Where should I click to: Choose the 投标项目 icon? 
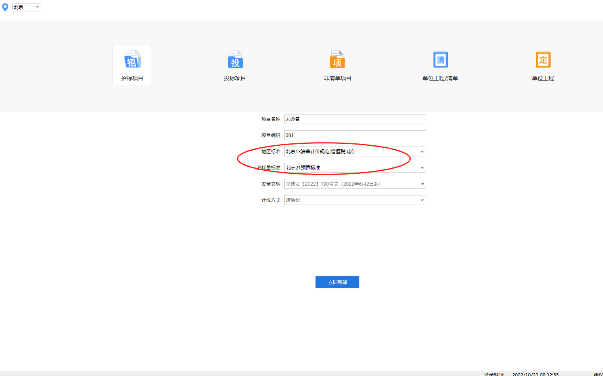pyautogui.click(x=235, y=60)
